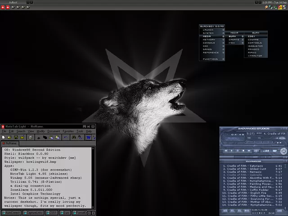The height and width of the screenshot is (216, 288).
Task: Open the Modify menu in NoteTab
Action: pos(40,131)
